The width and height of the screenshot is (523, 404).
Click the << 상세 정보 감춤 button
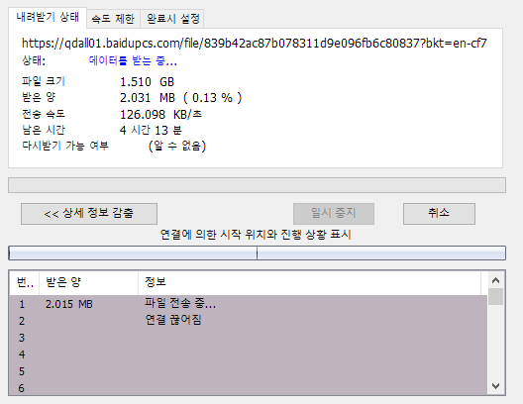[89, 214]
